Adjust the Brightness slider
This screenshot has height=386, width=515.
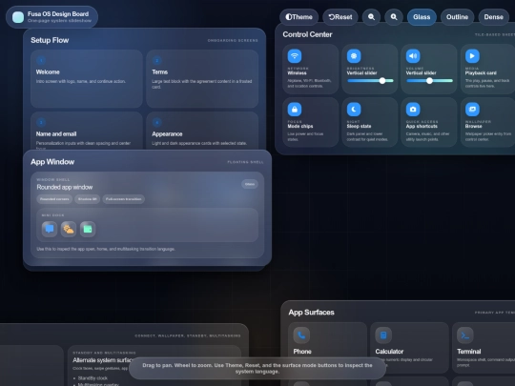click(x=370, y=81)
